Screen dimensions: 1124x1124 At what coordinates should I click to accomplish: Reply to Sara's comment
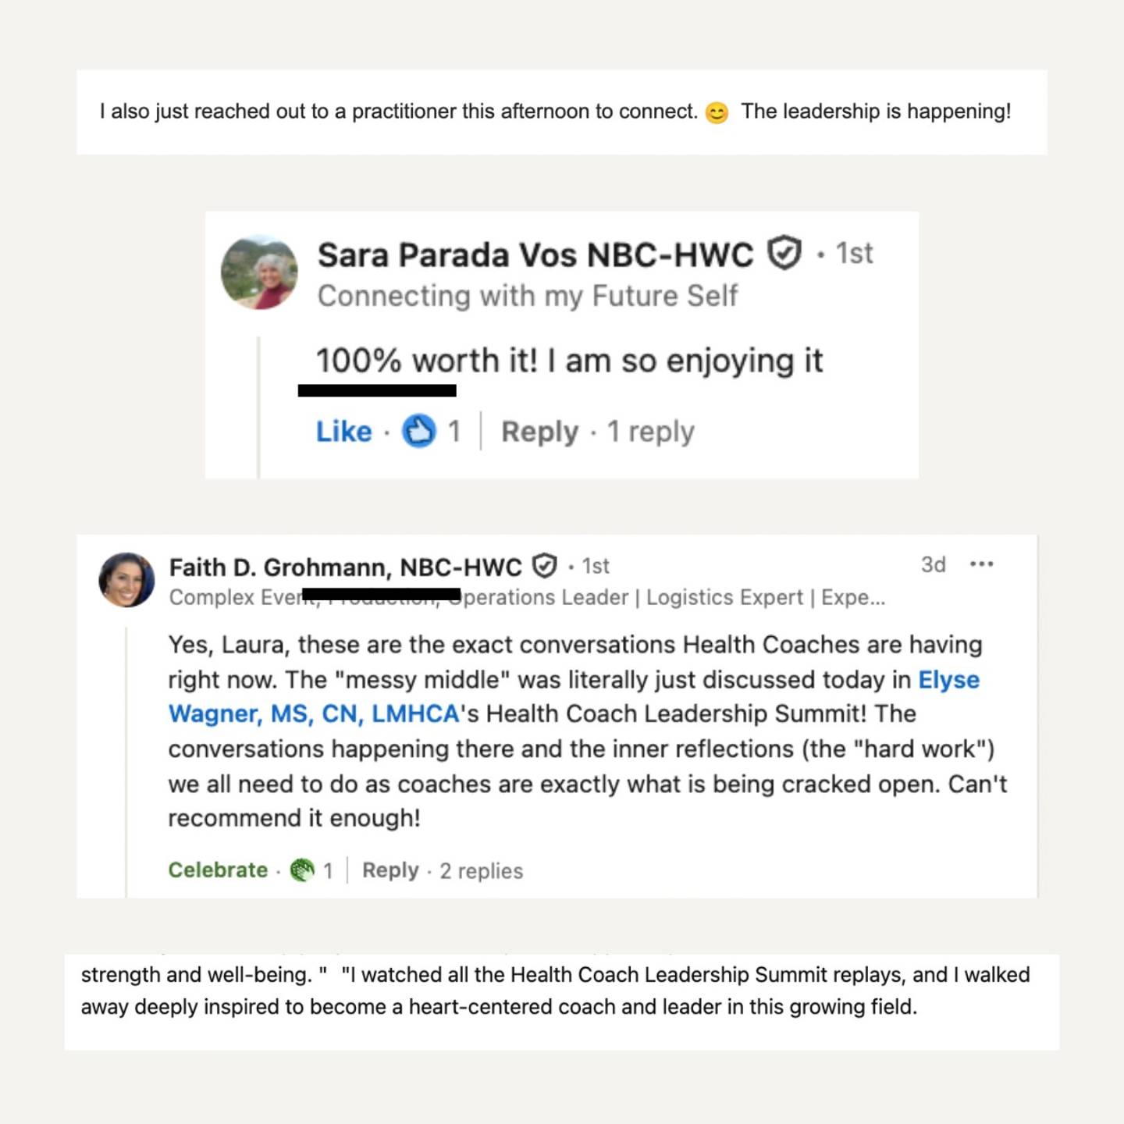540,432
